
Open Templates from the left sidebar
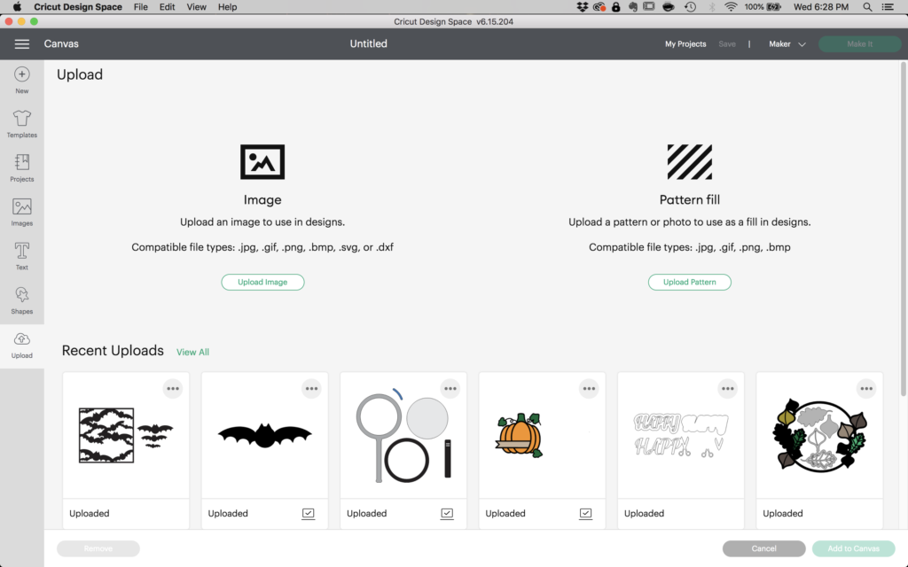click(x=22, y=124)
